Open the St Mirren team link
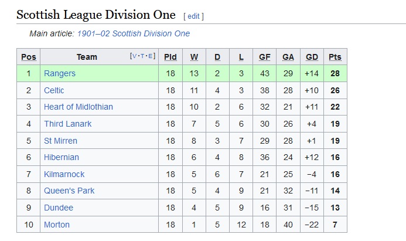Viewport: 406px width, 241px height. [x=60, y=141]
